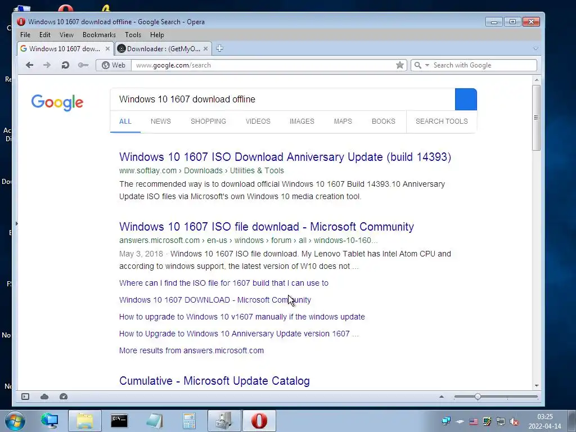Click More results from answers.microsoft.com
Viewport: 576px width, 432px height.
click(191, 350)
